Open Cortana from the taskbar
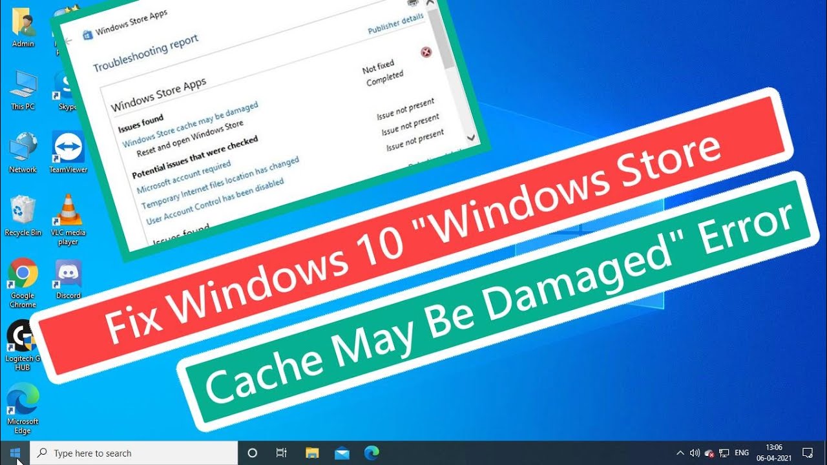This screenshot has width=827, height=465. click(x=253, y=453)
